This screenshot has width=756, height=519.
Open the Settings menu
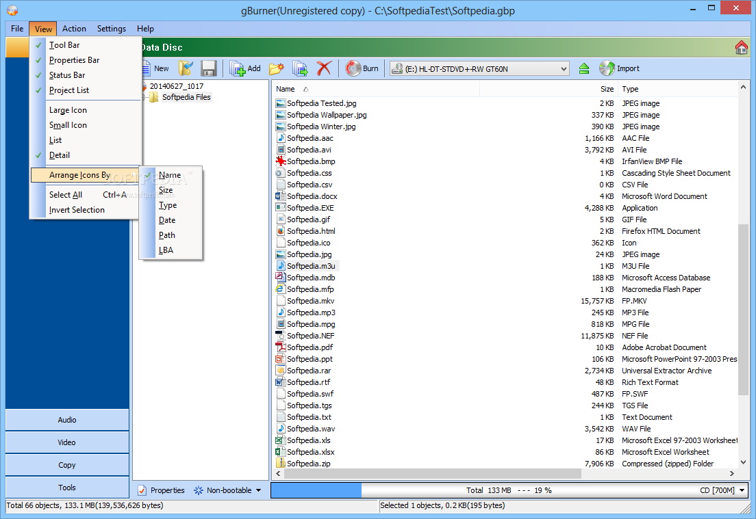coord(112,29)
